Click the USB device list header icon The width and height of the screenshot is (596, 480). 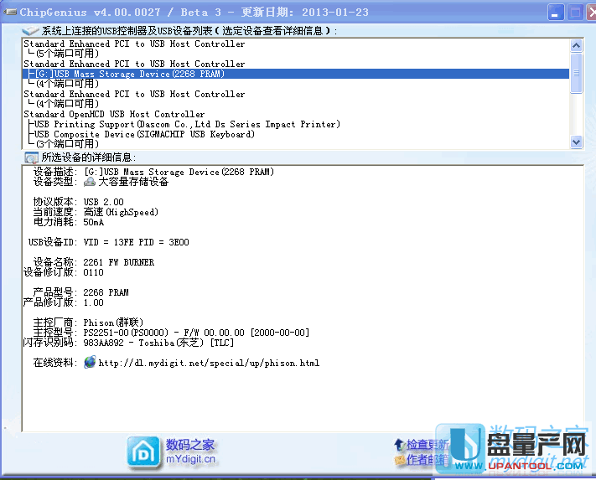(30, 31)
